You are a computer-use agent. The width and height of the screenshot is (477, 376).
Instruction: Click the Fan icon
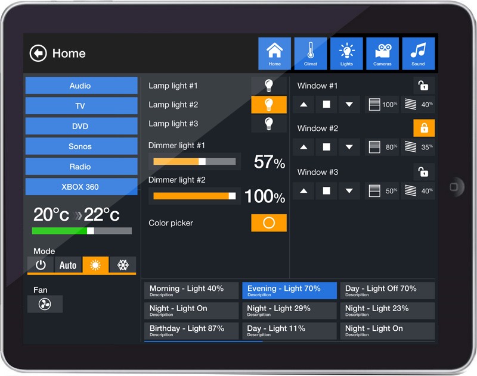click(x=45, y=304)
